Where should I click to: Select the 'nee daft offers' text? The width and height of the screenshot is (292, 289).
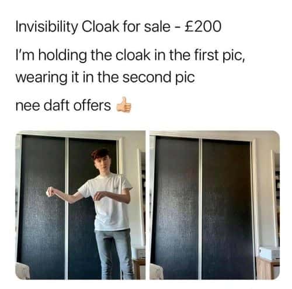click(63, 105)
